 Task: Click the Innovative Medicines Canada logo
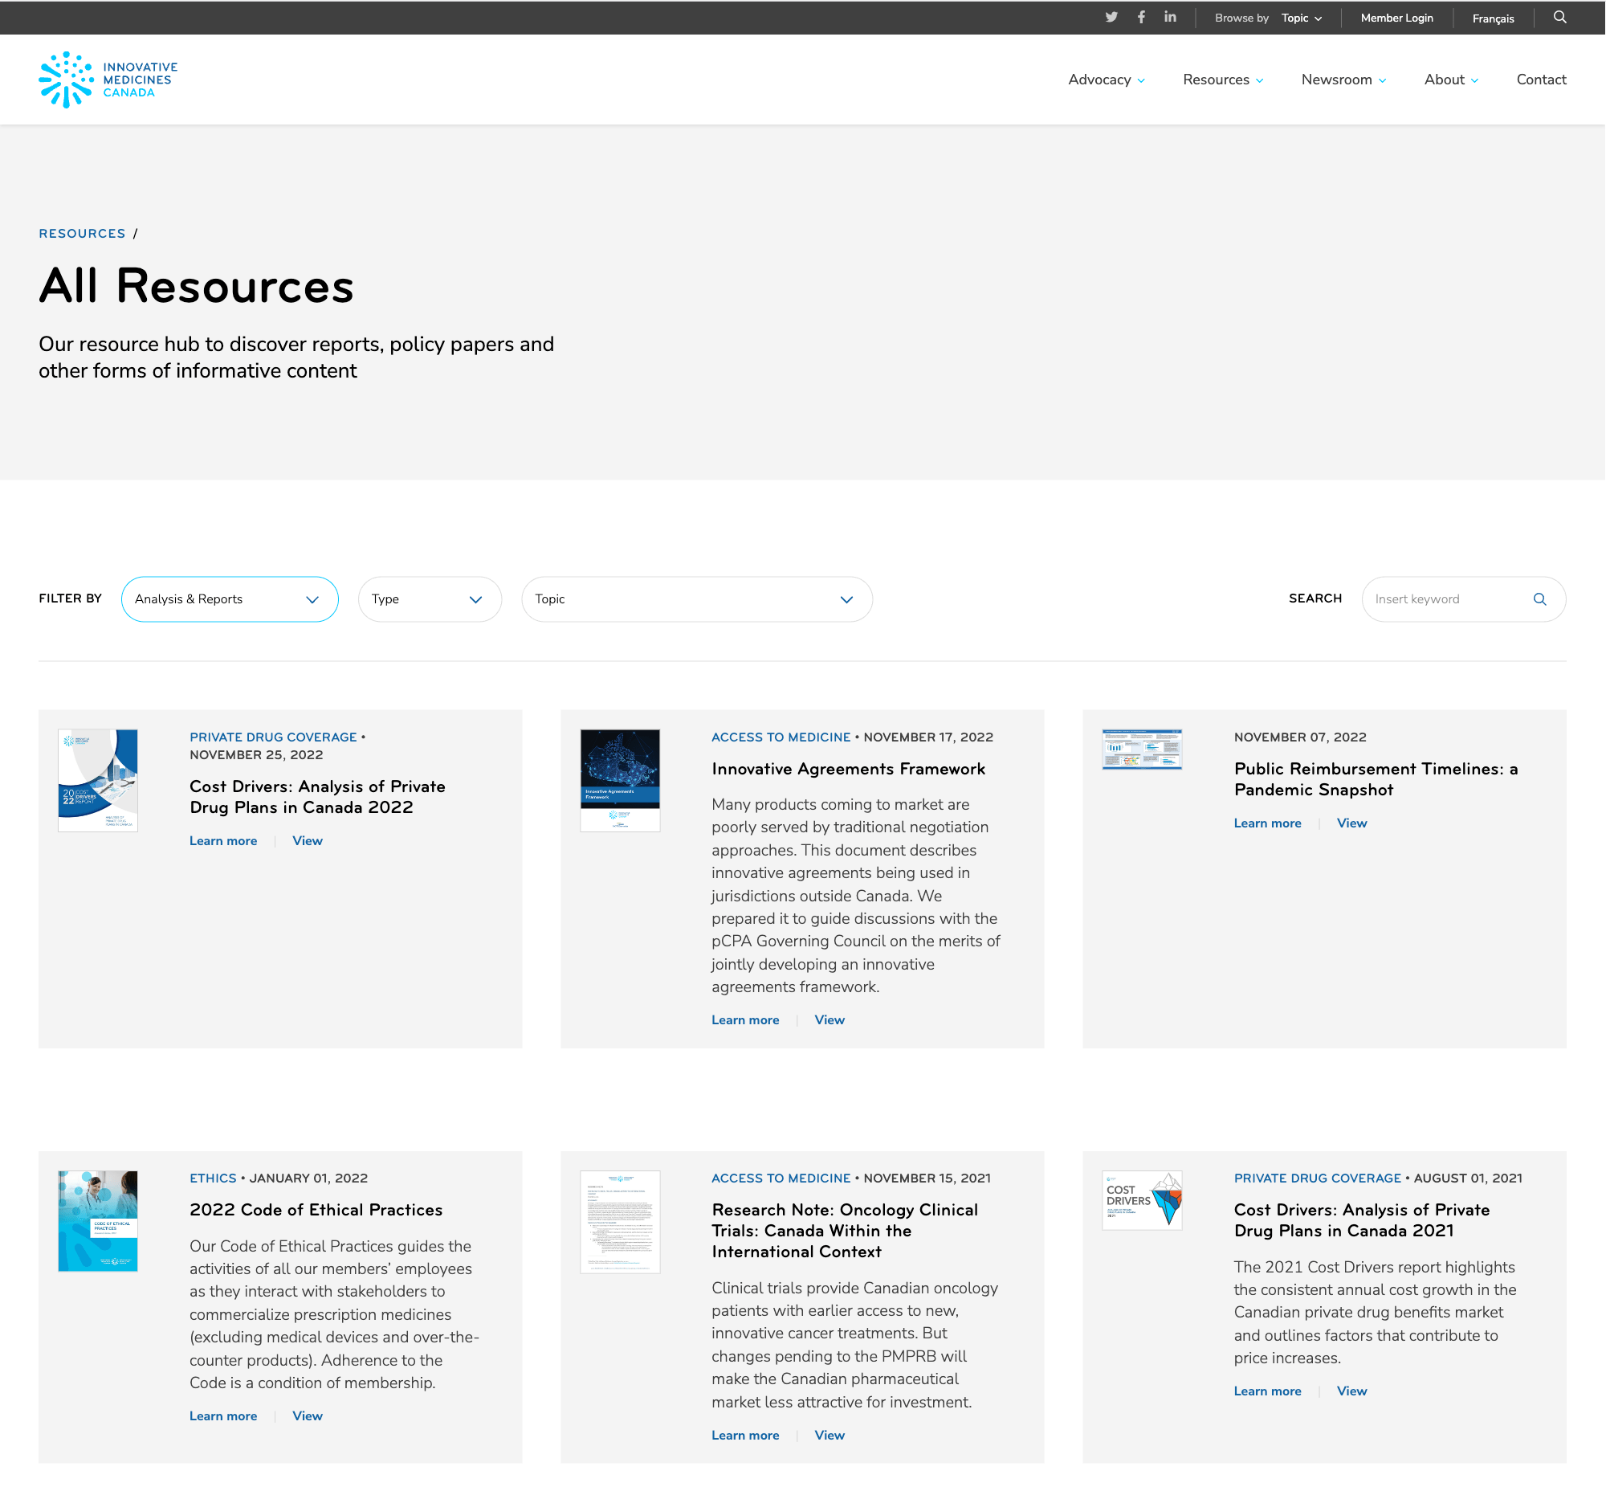[108, 79]
